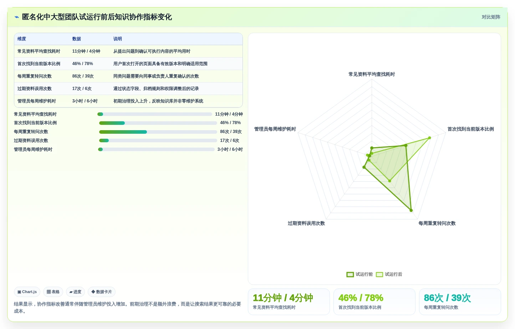515x329 pixels.
Task: Click radar axis label 首次找到当前版本比例
Action: 471,129
